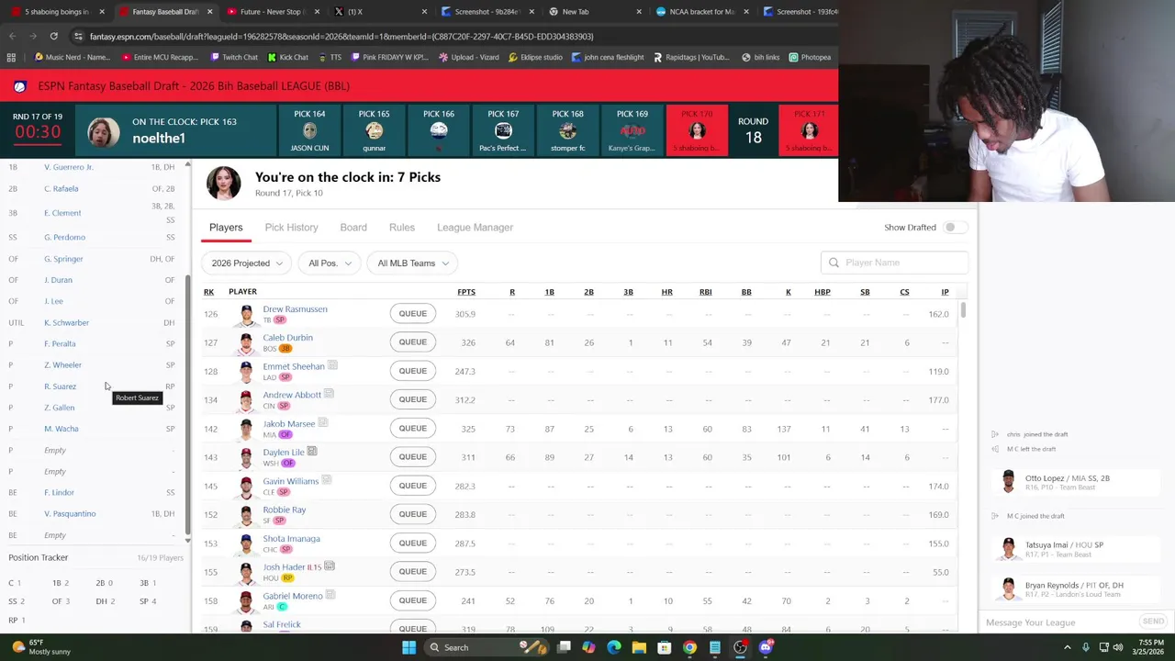1175x661 pixels.
Task: Open the Twitch Chat bookmark
Action: click(x=233, y=57)
